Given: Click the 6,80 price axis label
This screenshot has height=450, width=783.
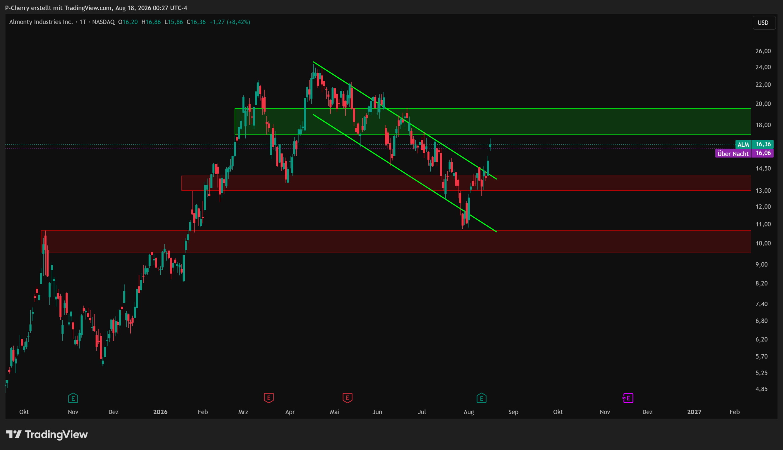Looking at the screenshot, I should click(x=761, y=321).
